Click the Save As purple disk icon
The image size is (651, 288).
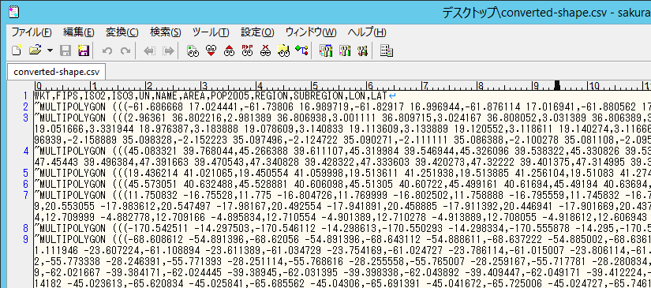click(x=84, y=51)
